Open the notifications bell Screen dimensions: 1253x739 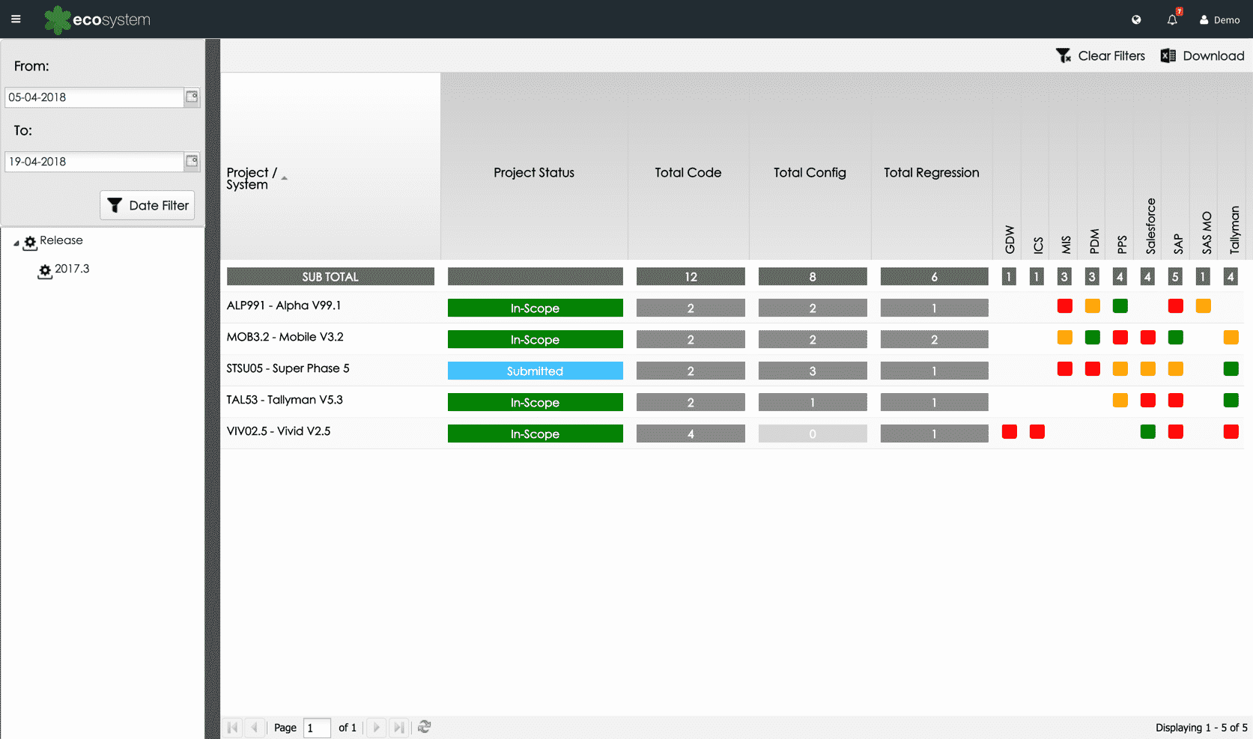pos(1173,19)
